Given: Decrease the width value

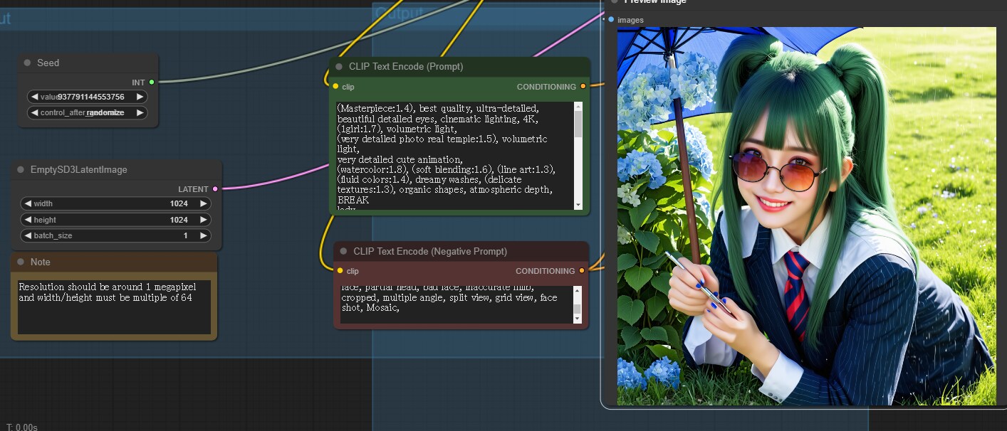Looking at the screenshot, I should [27, 203].
